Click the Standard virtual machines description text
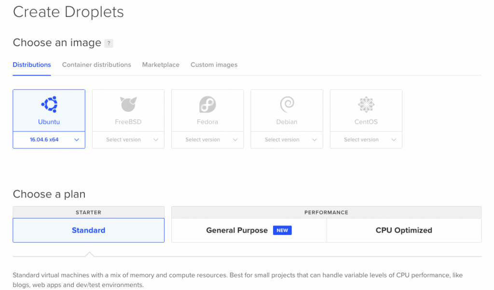 point(237,280)
